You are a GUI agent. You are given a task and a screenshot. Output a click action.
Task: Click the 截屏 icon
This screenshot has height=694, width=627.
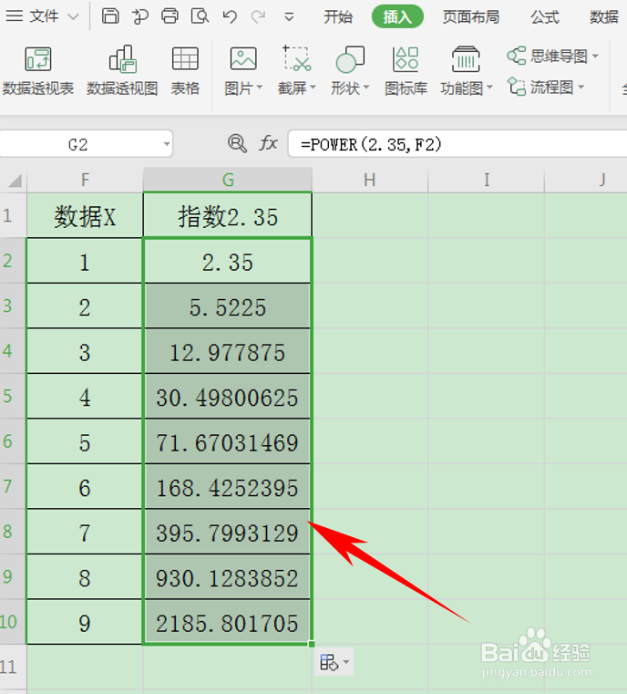point(296,58)
